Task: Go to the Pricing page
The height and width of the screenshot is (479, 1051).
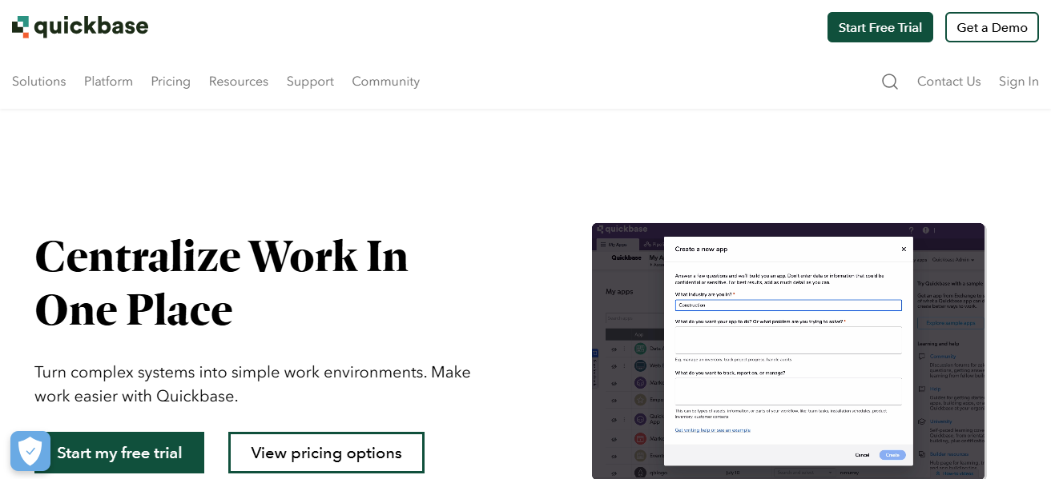Action: [171, 82]
